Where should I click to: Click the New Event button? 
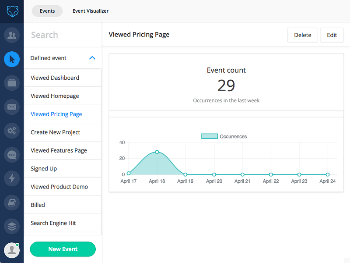tap(63, 249)
